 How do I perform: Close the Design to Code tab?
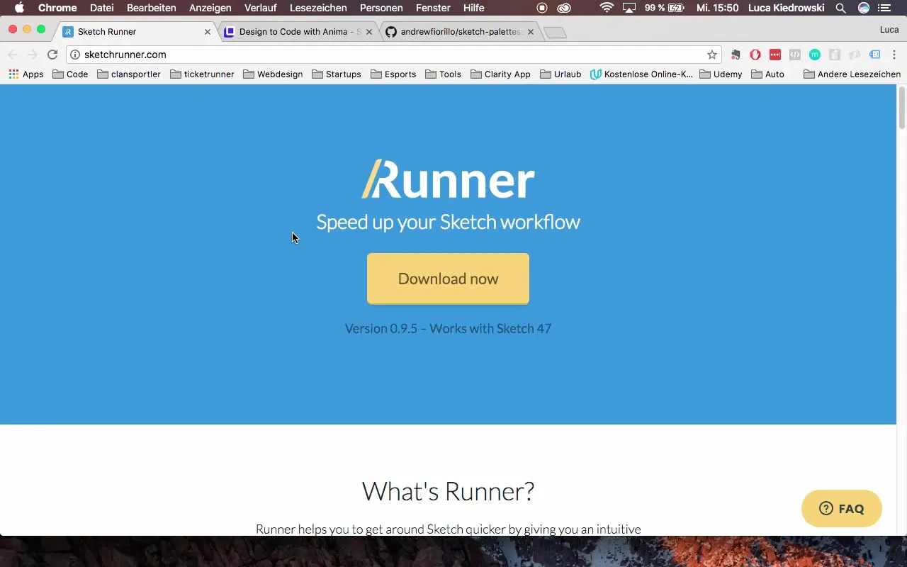click(x=369, y=32)
